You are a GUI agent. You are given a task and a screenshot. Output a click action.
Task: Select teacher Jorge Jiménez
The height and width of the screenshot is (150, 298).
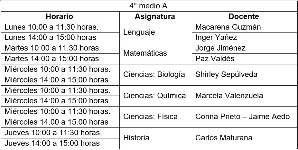coord(220,48)
